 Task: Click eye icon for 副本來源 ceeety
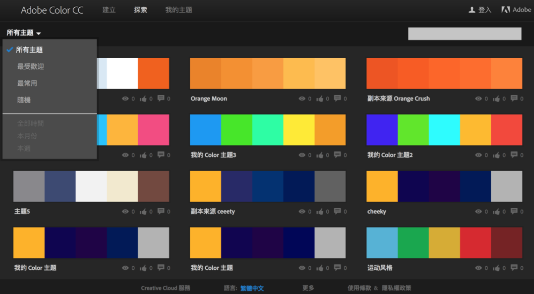tap(302, 212)
